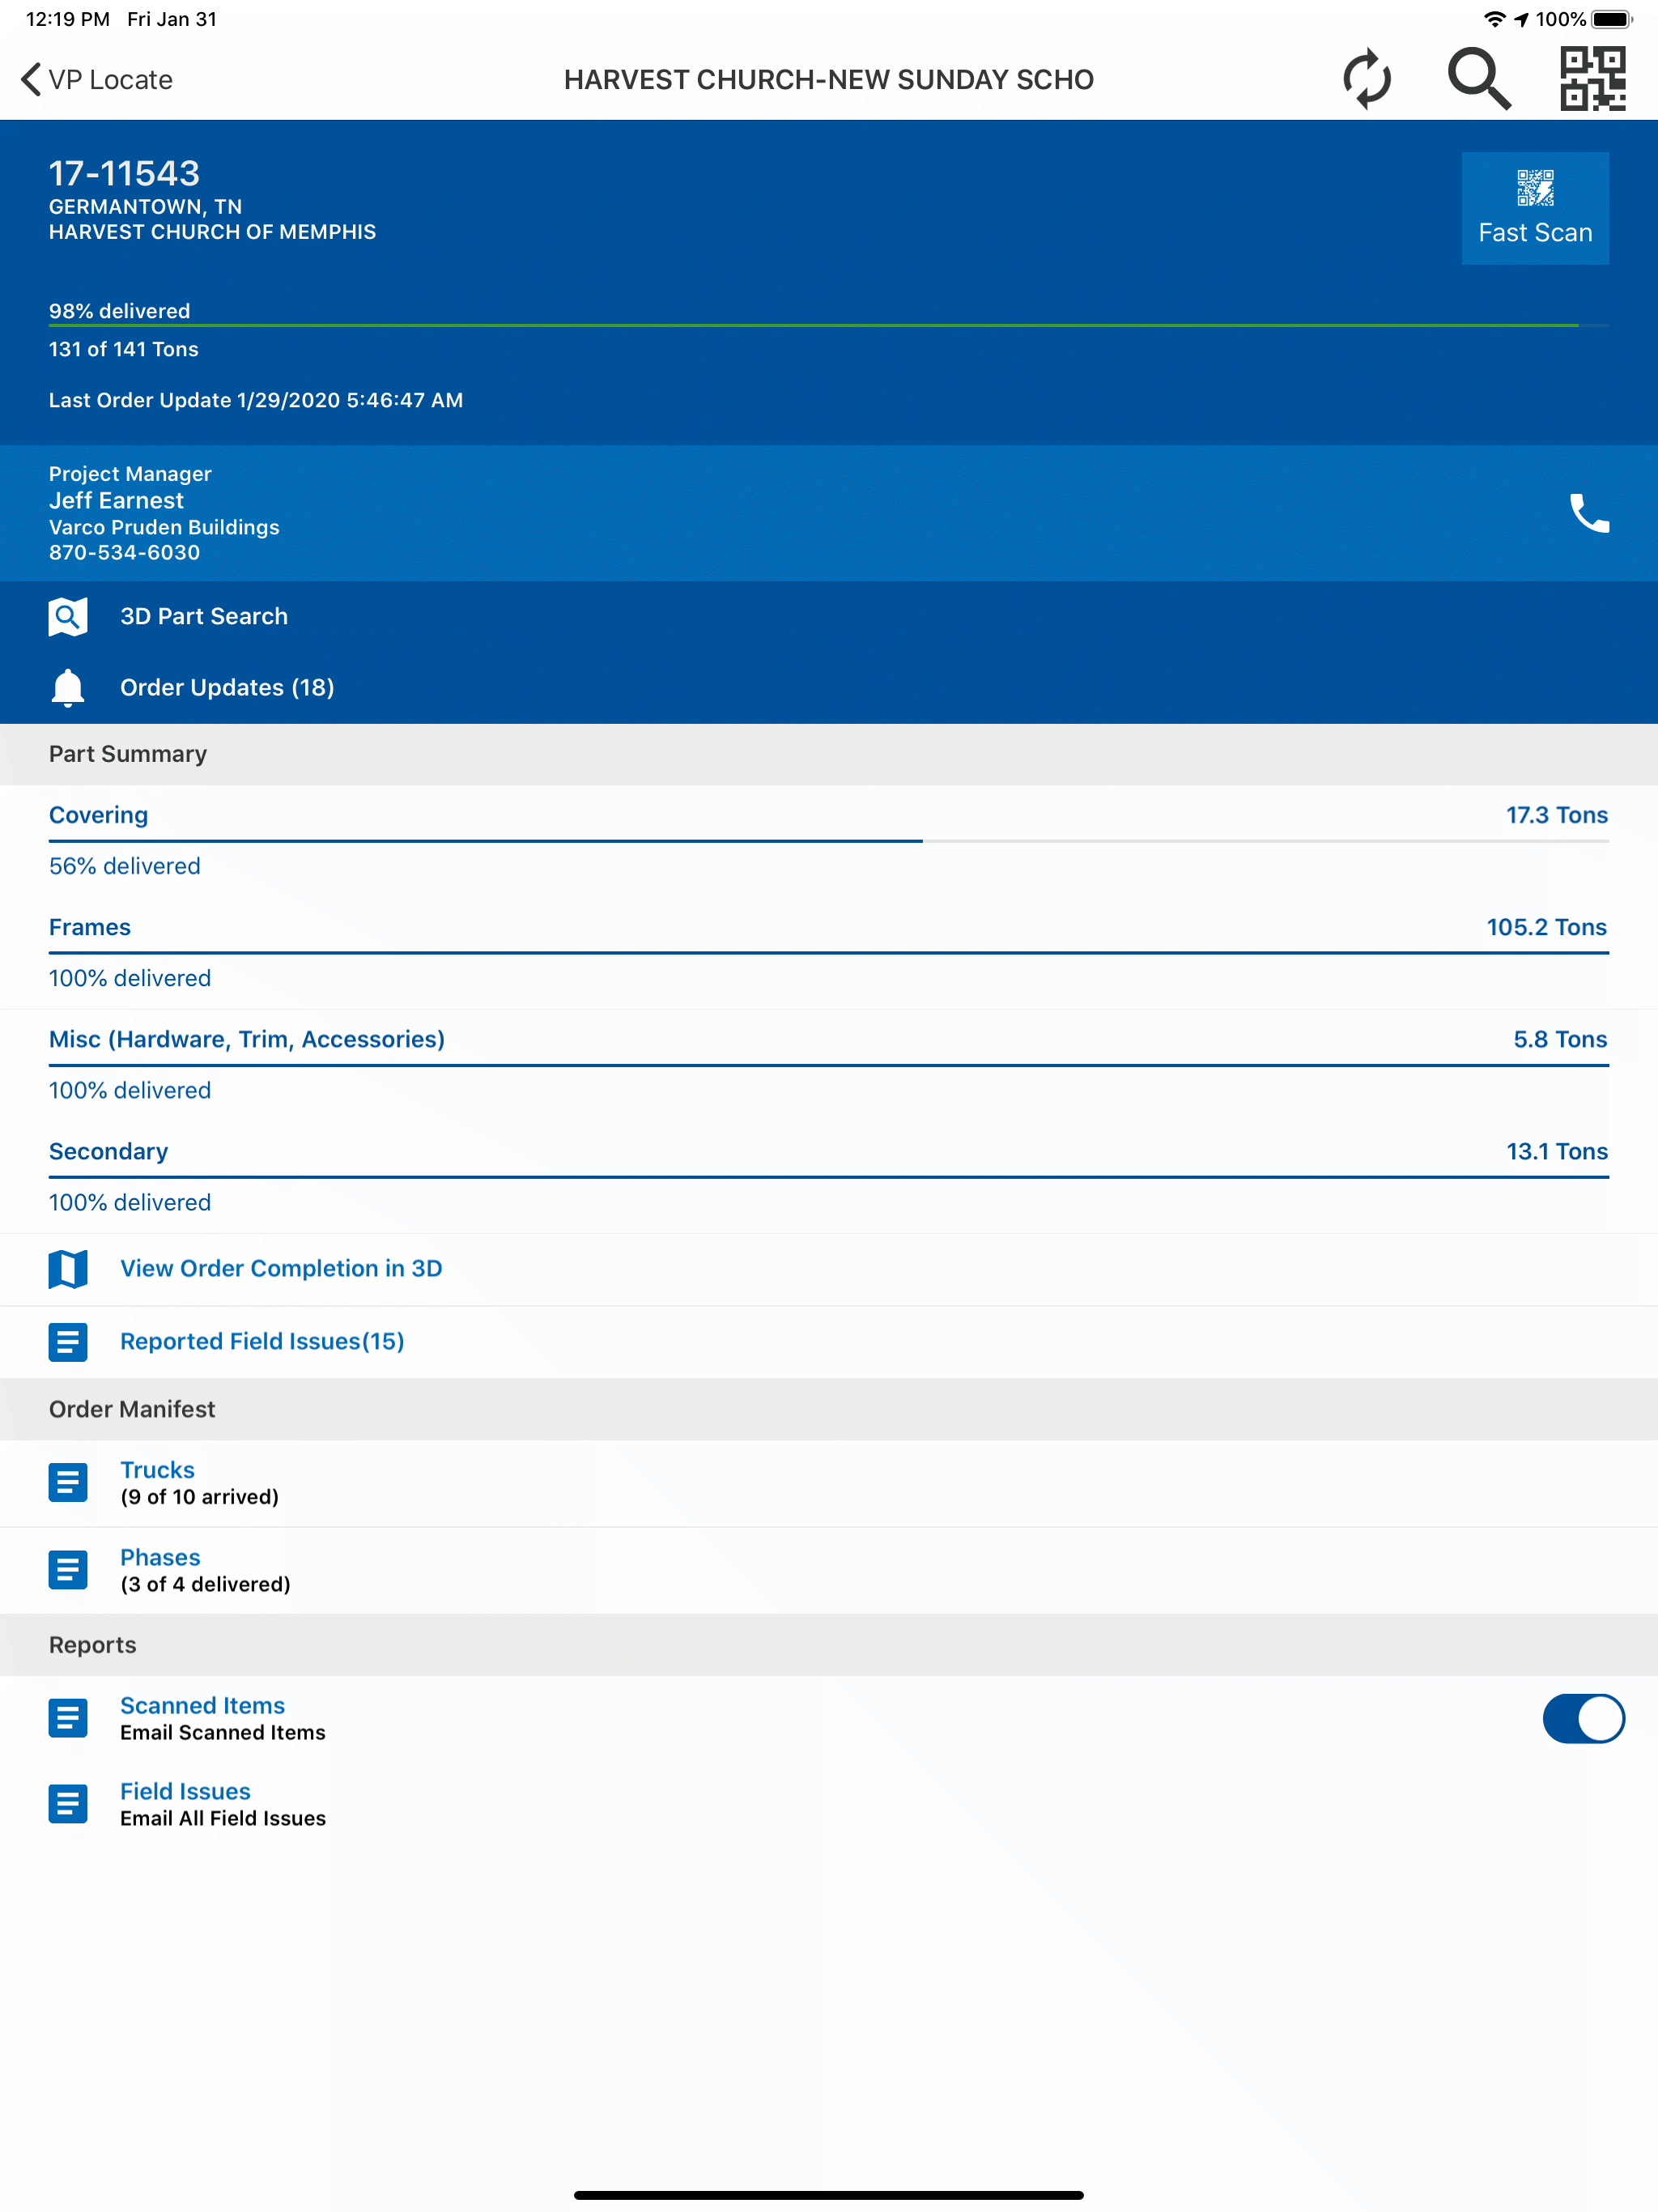Tap the battery status icon

pos(1612,19)
